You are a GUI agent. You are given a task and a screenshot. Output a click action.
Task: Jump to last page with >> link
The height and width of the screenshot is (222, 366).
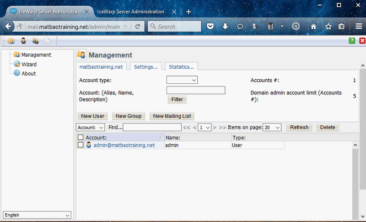[x=223, y=127]
